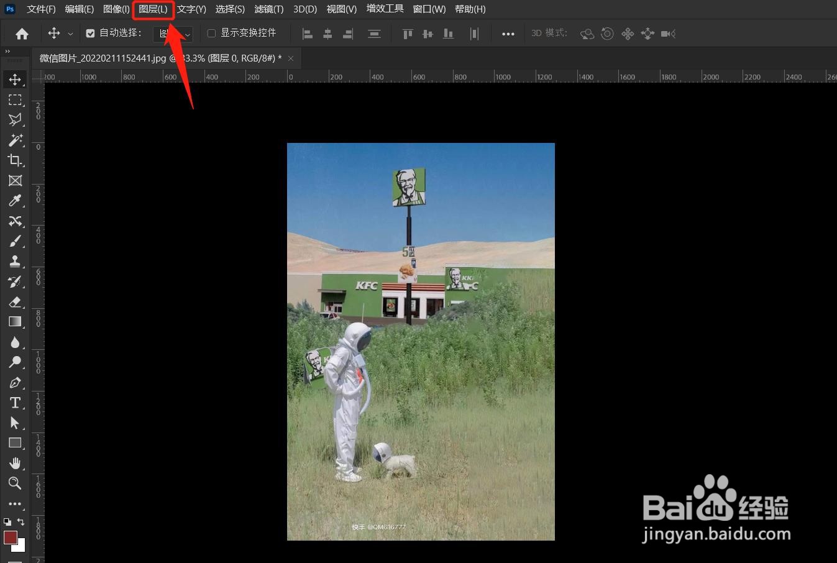Expand the Move tool options chevron
837x563 pixels.
point(70,33)
